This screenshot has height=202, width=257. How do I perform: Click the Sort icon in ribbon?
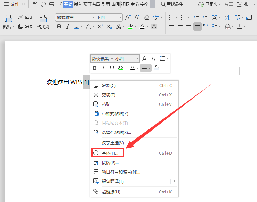pos(227,17)
